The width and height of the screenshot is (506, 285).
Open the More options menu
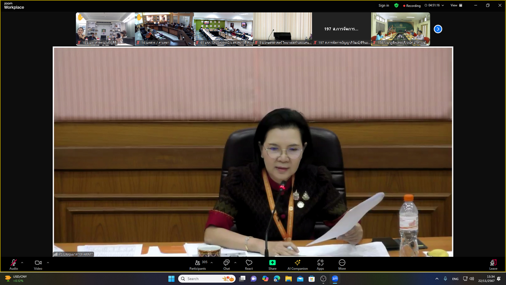[342, 264]
